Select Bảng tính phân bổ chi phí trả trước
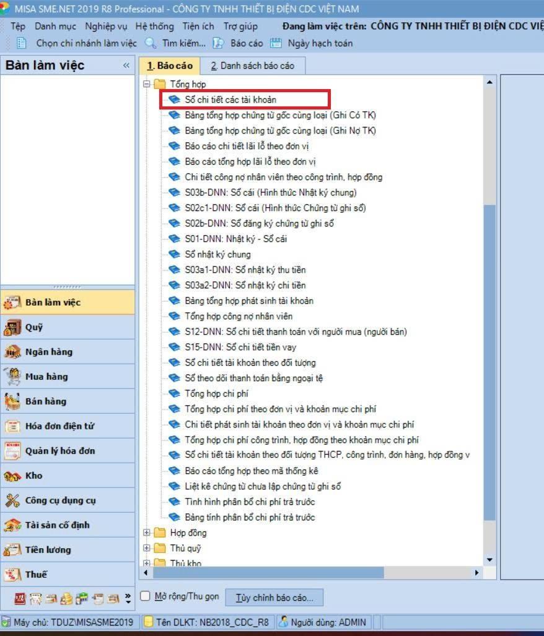The width and height of the screenshot is (544, 636). click(250, 517)
